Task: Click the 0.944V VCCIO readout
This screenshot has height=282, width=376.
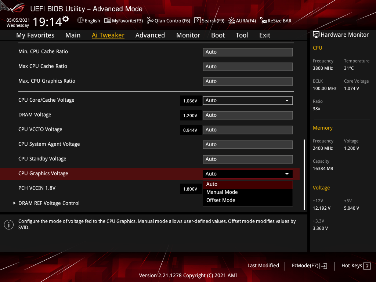Action: click(x=191, y=130)
